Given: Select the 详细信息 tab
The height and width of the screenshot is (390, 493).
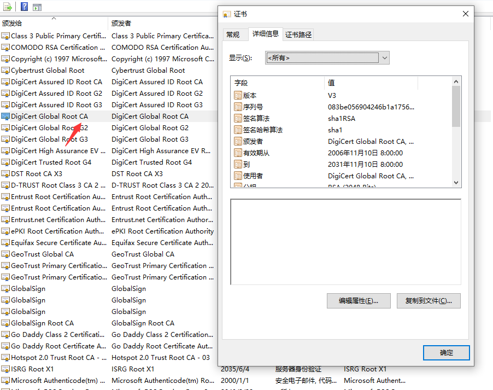Looking at the screenshot, I should [x=266, y=34].
